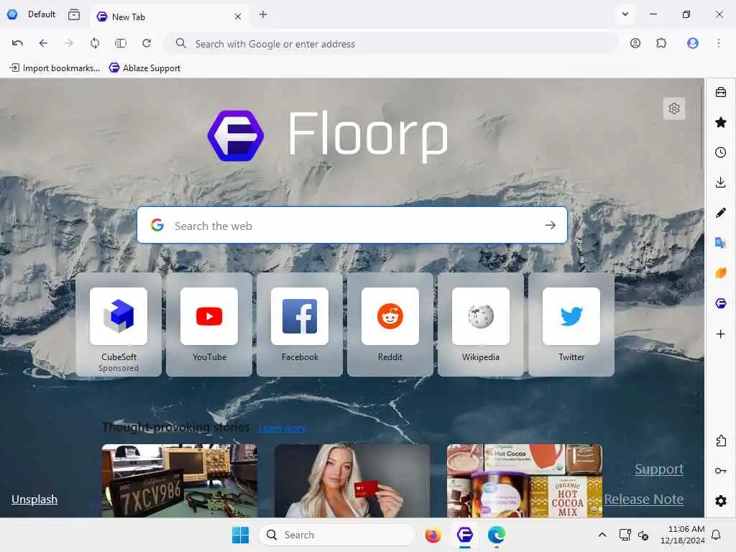Screen dimensions: 736x552
Task: Open the sidebar browser manager briefcase icon
Action: point(720,92)
